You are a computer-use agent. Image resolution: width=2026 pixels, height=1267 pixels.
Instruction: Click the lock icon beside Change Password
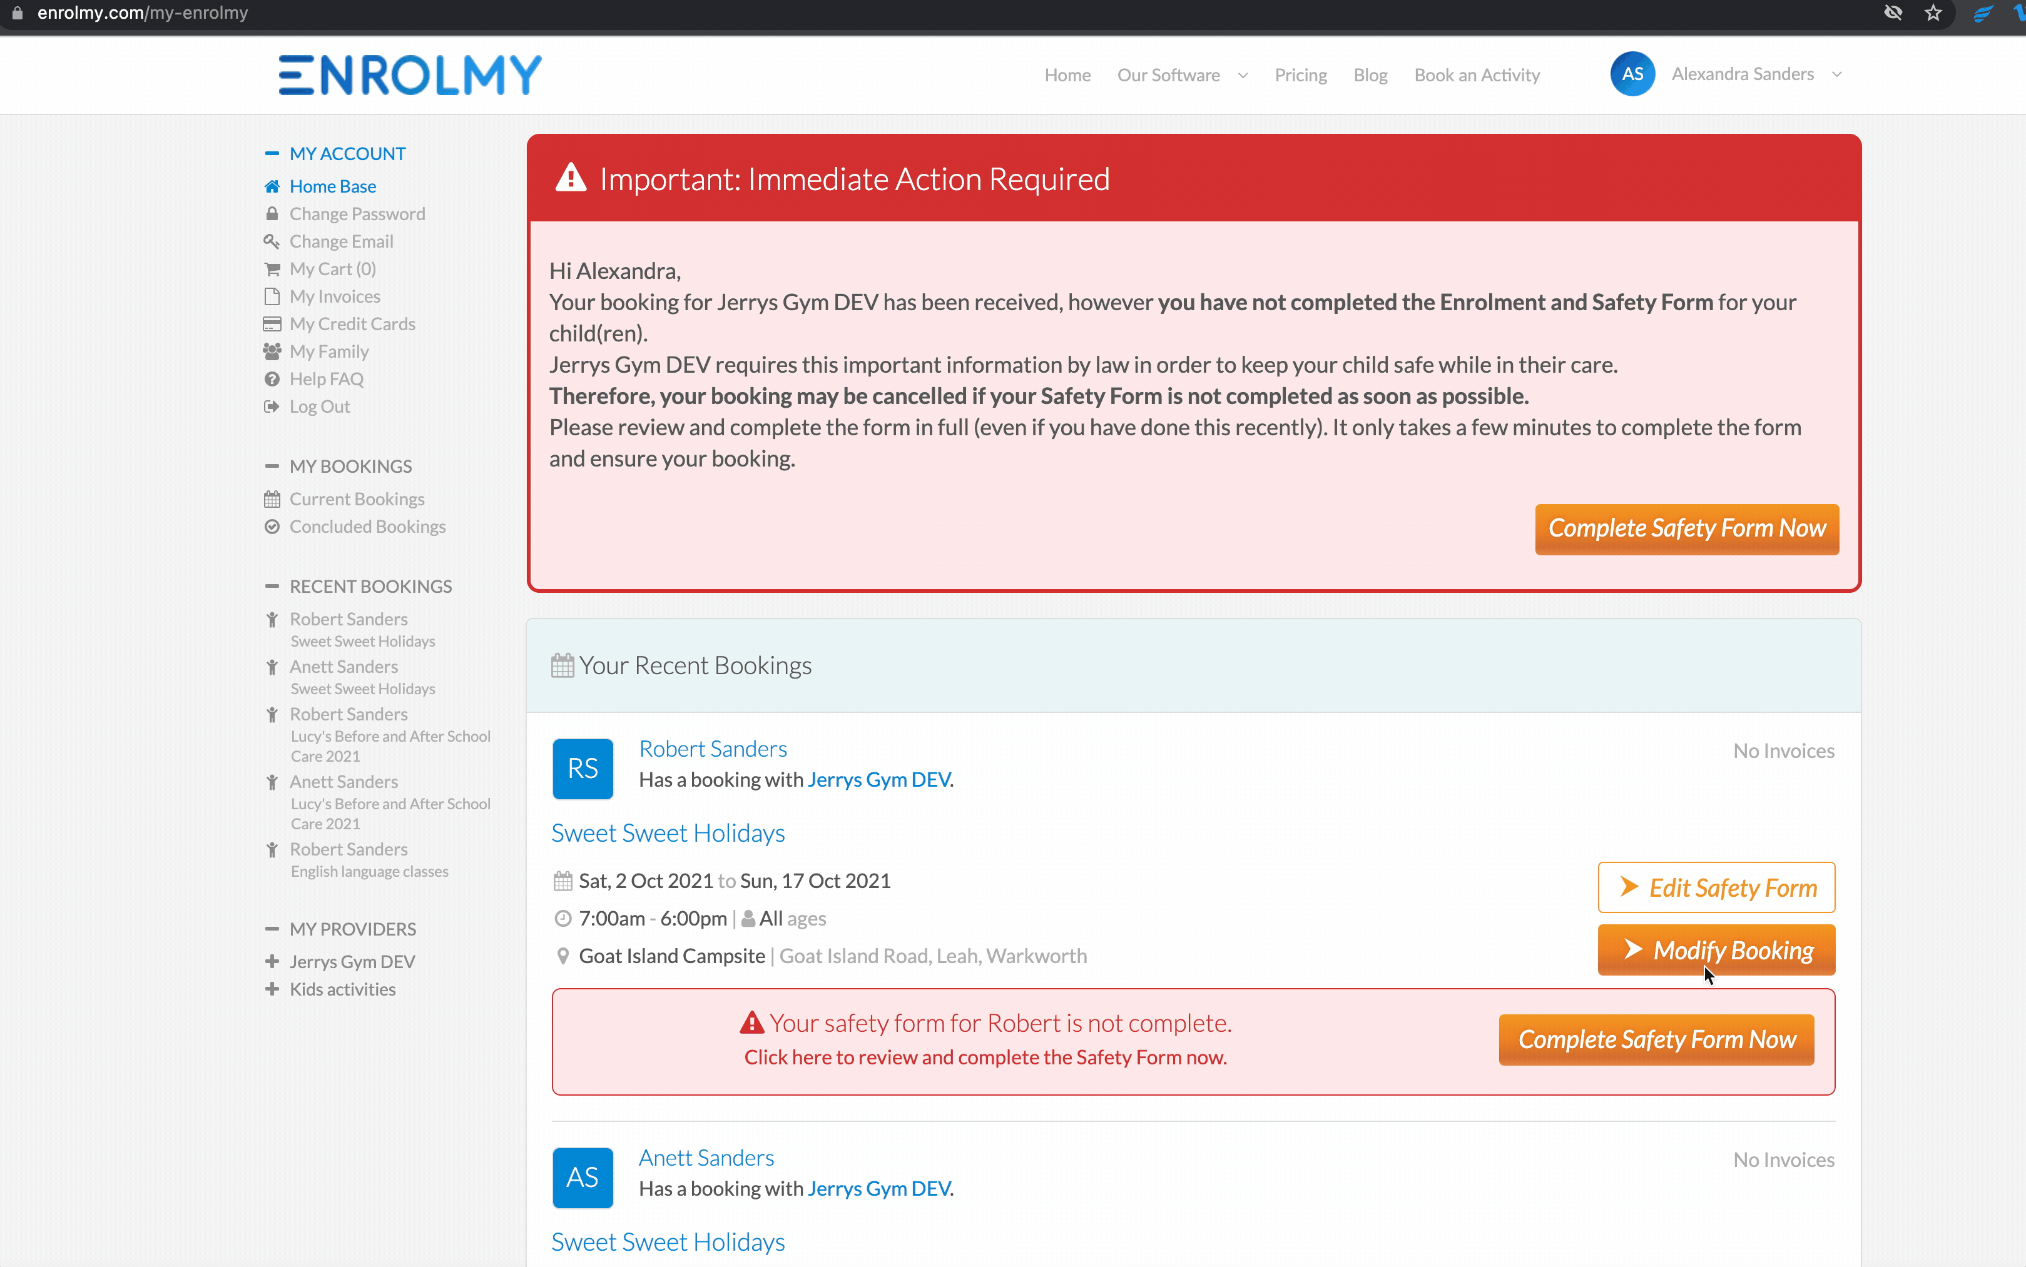[272, 214]
